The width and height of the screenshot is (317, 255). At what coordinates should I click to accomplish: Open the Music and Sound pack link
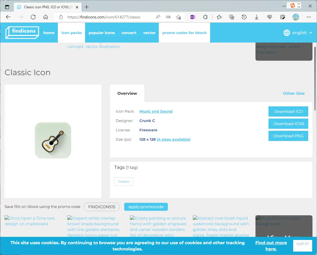(156, 111)
